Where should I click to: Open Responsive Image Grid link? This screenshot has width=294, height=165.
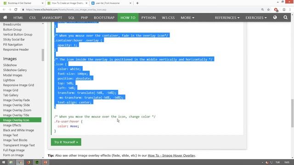click(18, 85)
